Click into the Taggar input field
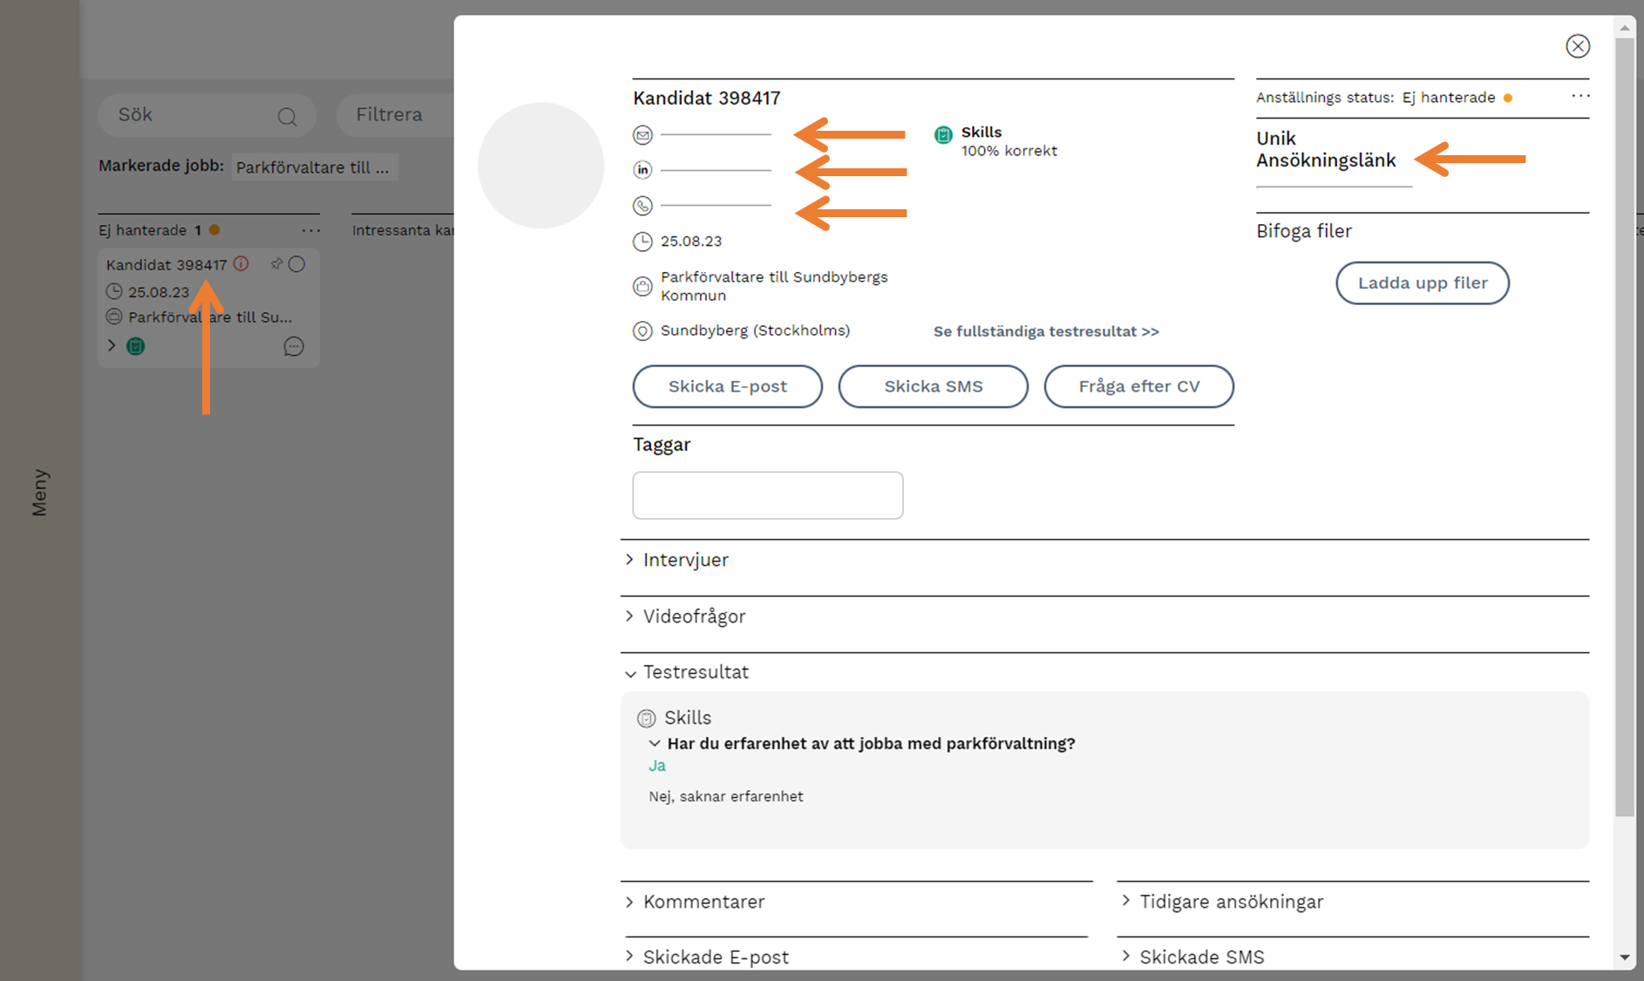This screenshot has height=981, width=1644. (767, 495)
